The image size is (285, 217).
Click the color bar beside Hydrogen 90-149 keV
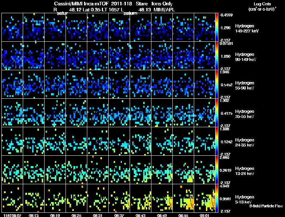pos(217,56)
